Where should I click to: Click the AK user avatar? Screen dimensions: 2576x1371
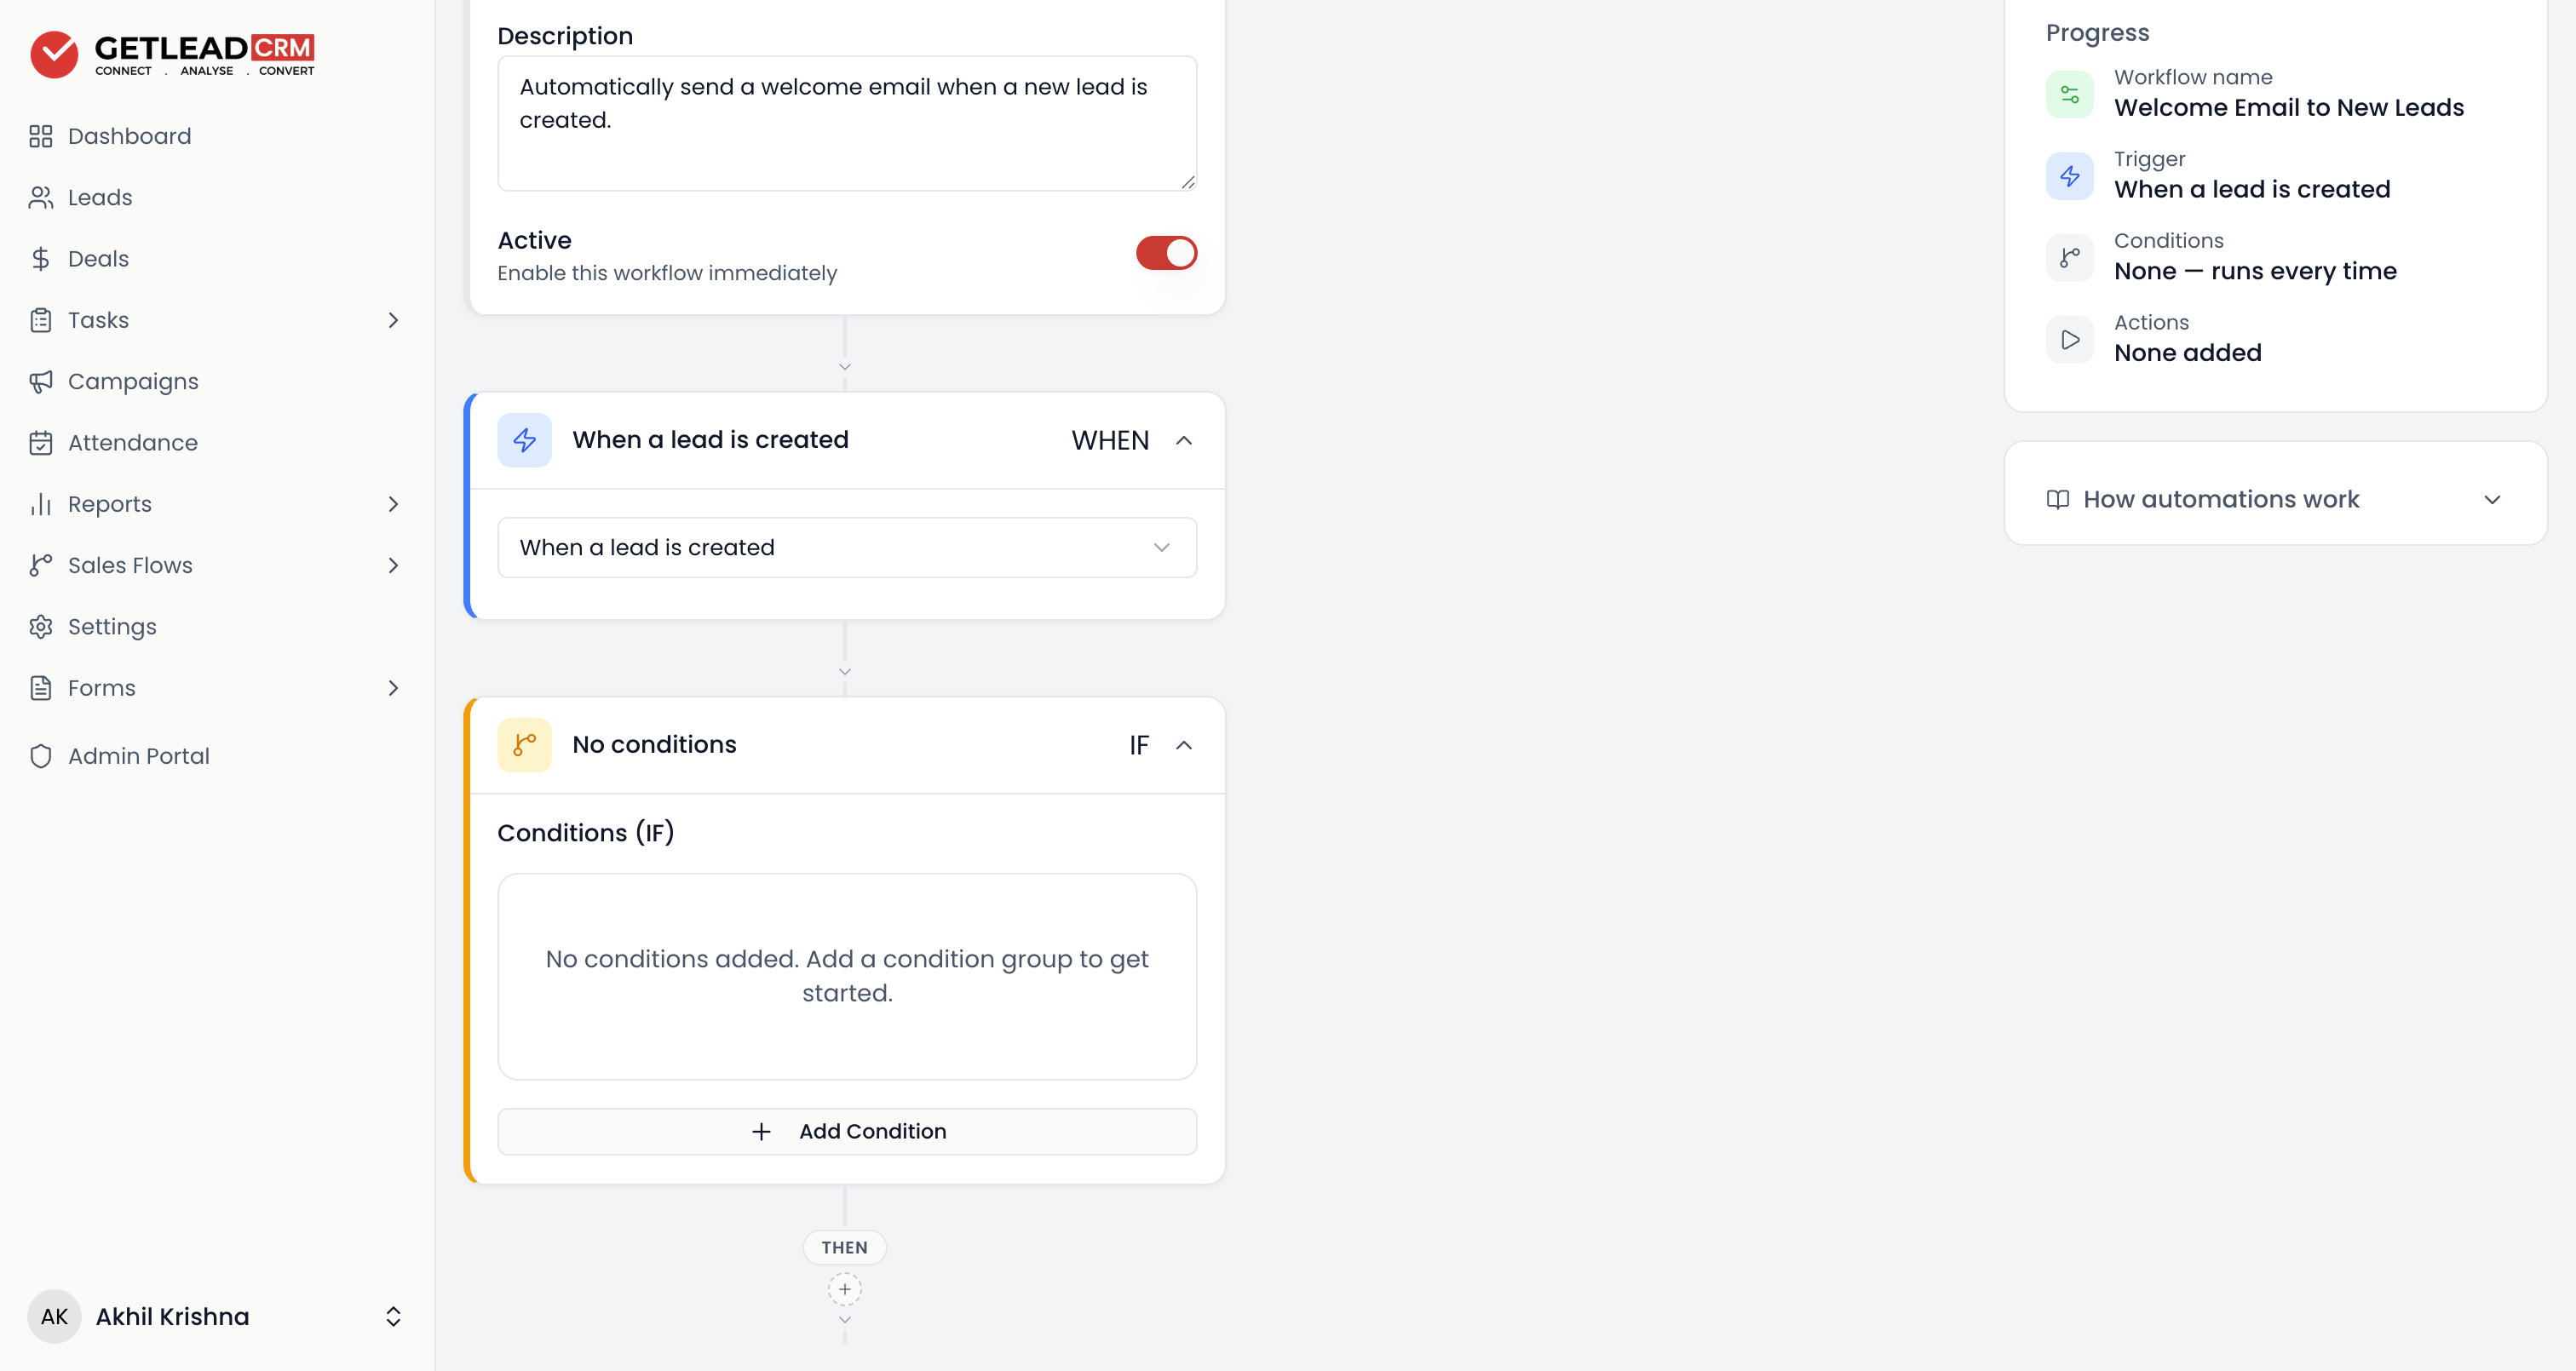pos(54,1316)
